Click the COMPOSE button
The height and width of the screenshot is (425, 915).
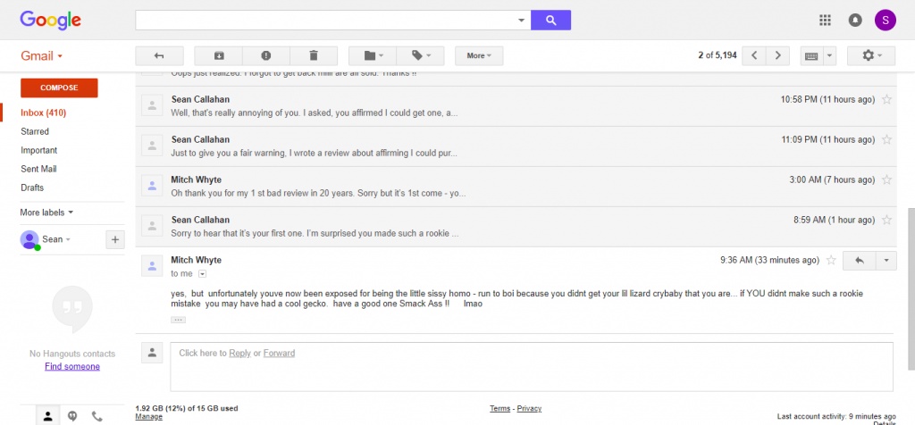[x=59, y=88]
